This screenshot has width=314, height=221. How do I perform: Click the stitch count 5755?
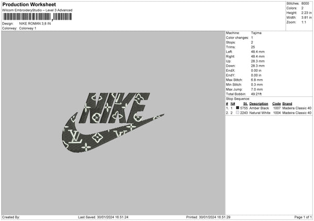pyautogui.click(x=244, y=108)
